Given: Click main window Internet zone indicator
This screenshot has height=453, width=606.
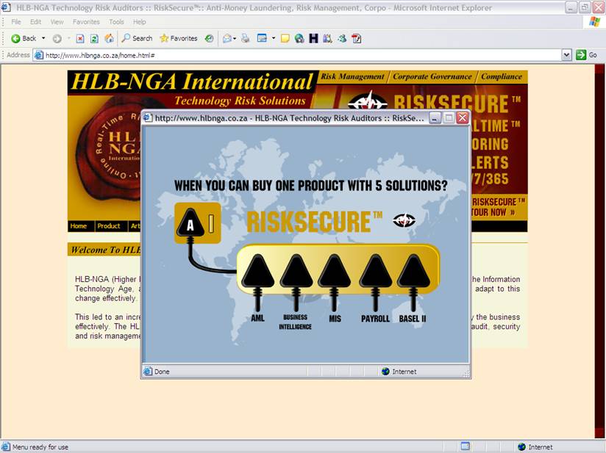Looking at the screenshot, I should (535, 447).
